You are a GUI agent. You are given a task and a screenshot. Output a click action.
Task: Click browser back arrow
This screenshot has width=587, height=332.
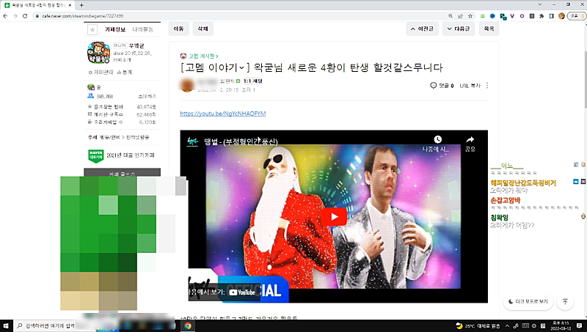pyautogui.click(x=5, y=16)
